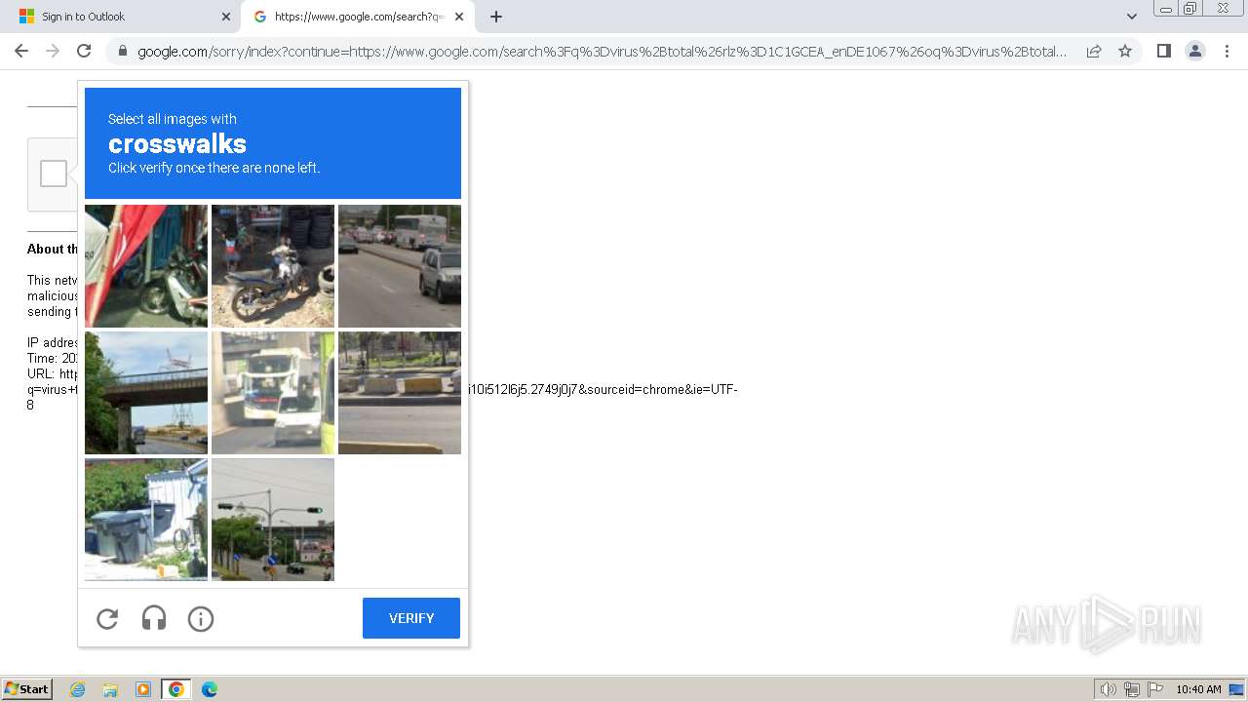Open Chrome taskbar icon
Viewport: 1248px width, 702px height.
coord(176,689)
